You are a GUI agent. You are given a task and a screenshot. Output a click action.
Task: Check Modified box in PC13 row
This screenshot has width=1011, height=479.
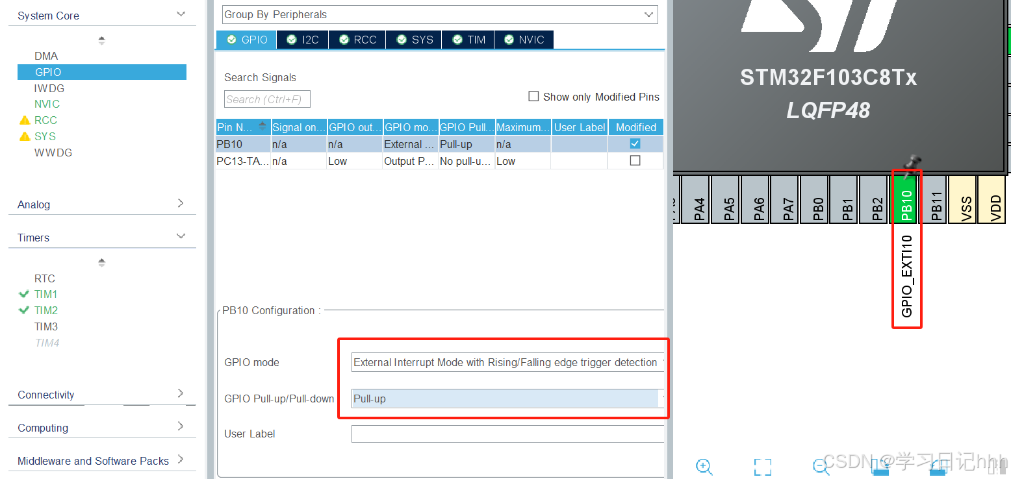(x=635, y=160)
